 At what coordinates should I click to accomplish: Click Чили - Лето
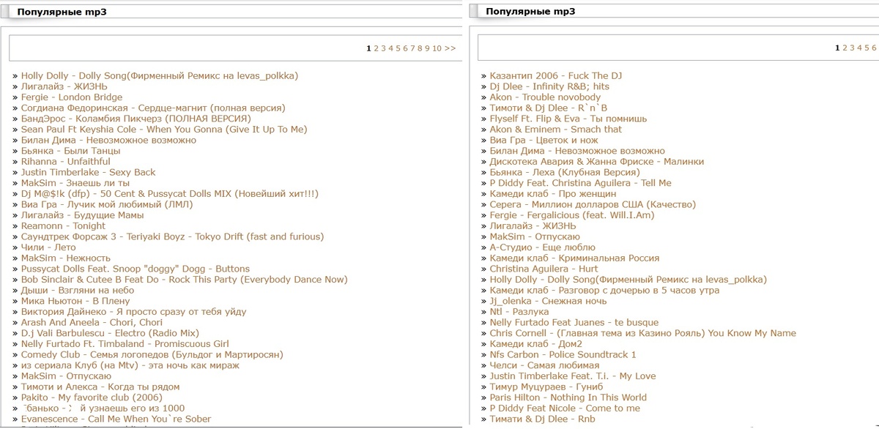tap(48, 247)
